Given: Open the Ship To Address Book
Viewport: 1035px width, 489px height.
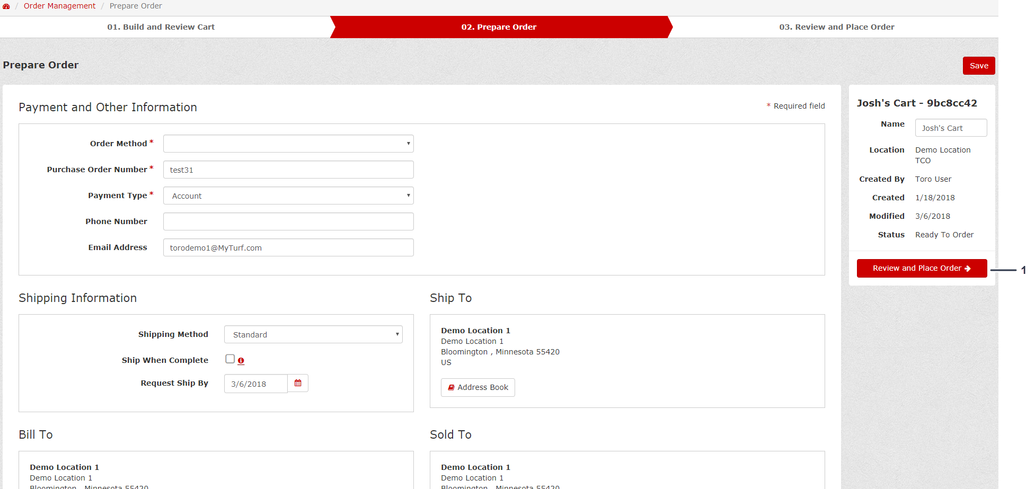Looking at the screenshot, I should click(477, 387).
